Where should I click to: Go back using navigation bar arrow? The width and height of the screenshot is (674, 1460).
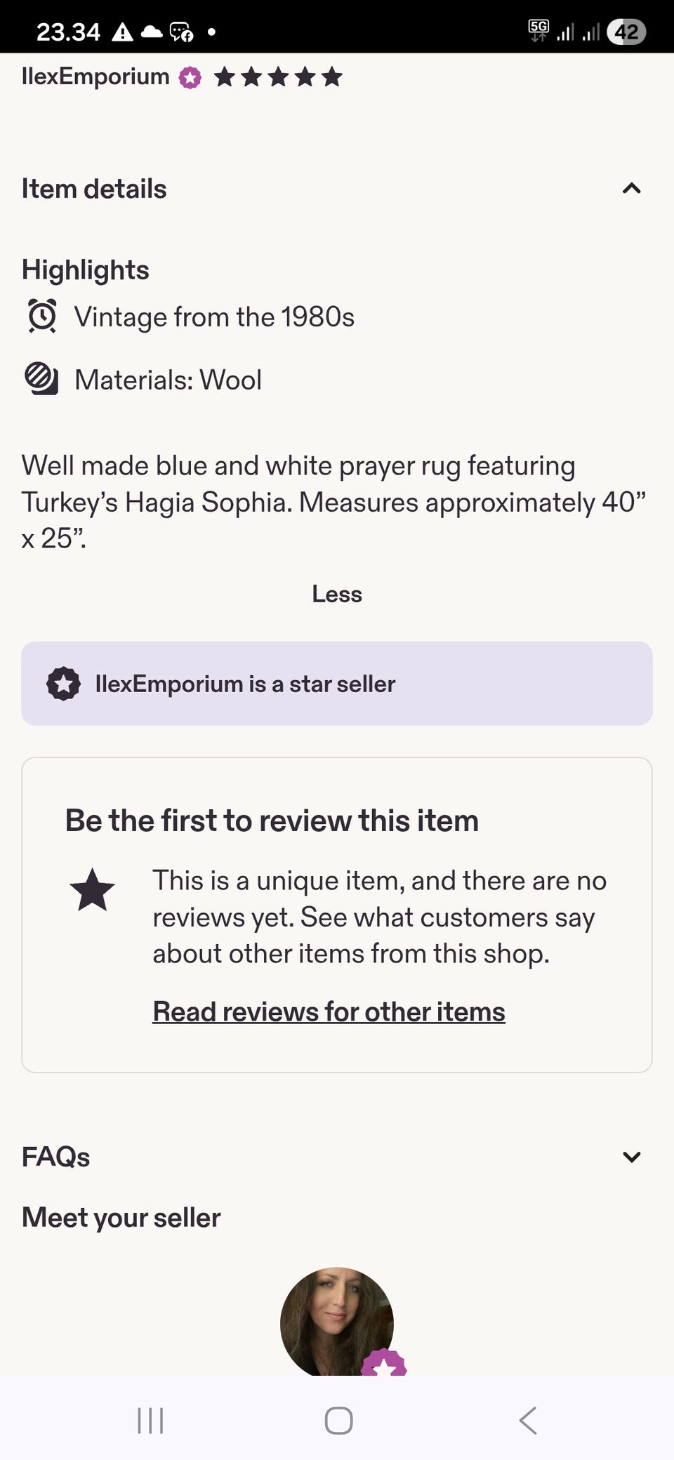pyautogui.click(x=528, y=1421)
